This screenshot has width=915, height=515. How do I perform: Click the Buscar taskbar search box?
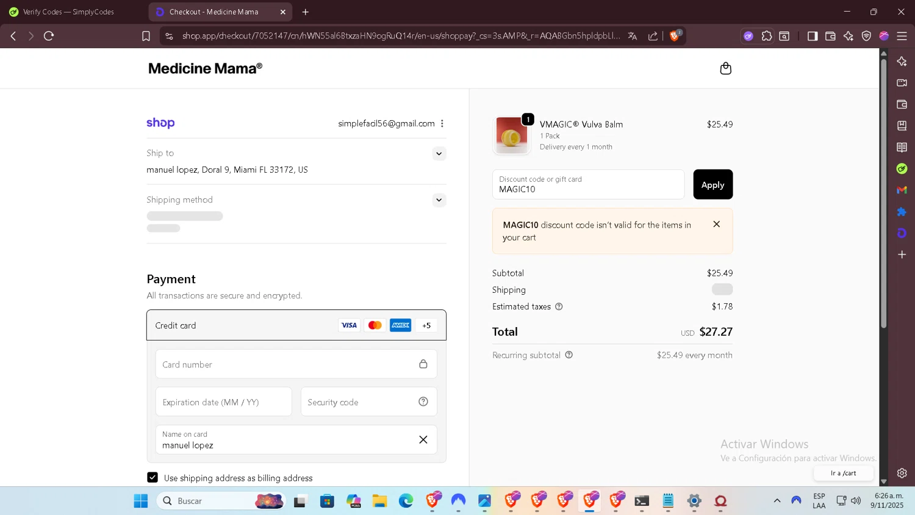click(221, 501)
